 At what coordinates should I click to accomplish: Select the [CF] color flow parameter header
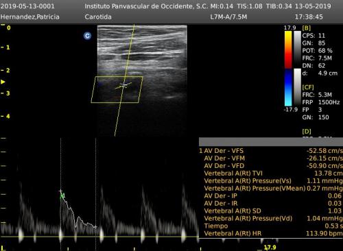tap(308, 87)
